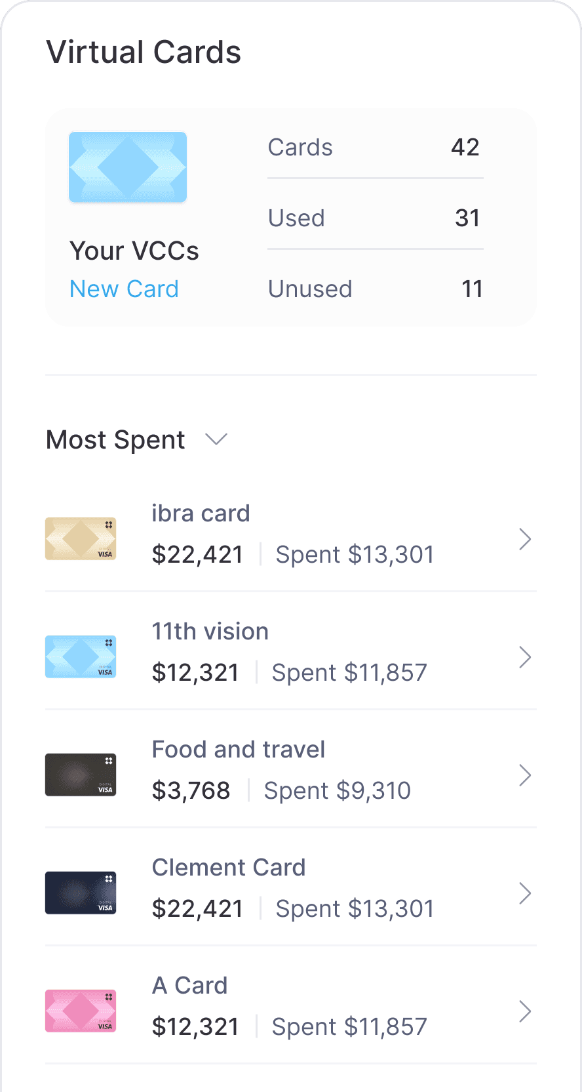
Task: Open the Most Spent sort dropdown
Action: (x=216, y=439)
